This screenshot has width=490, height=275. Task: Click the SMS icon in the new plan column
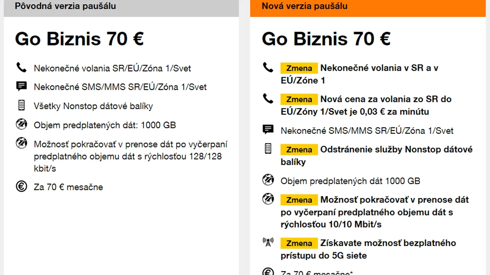click(x=268, y=129)
